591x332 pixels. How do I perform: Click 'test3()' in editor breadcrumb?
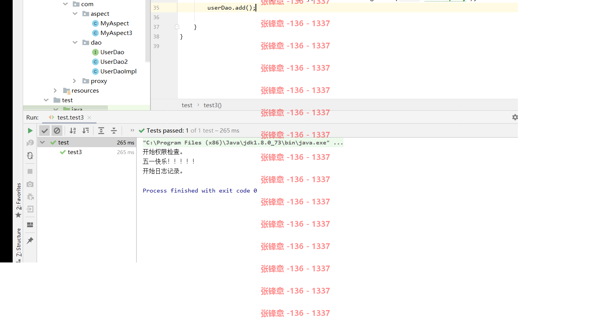[212, 105]
